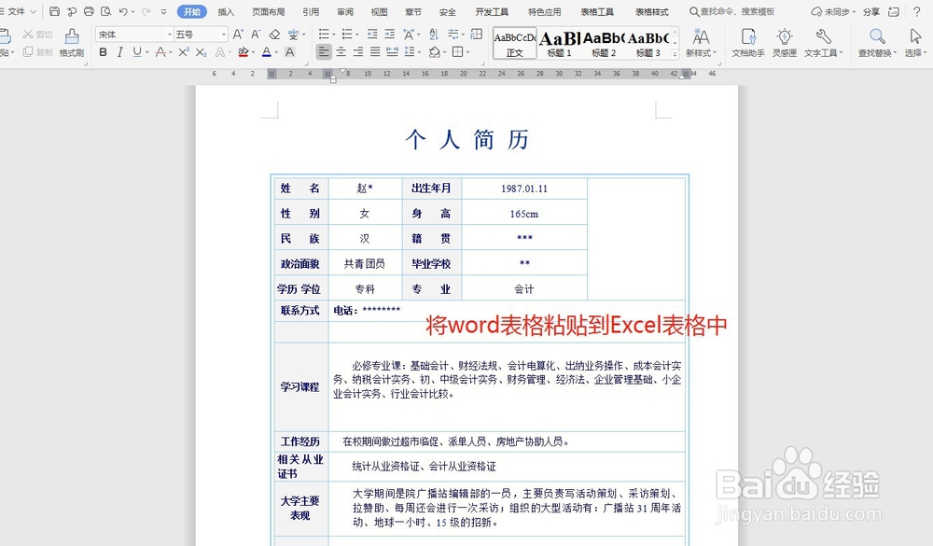
Task: Open the borders dropdown arrow
Action: click(x=467, y=52)
